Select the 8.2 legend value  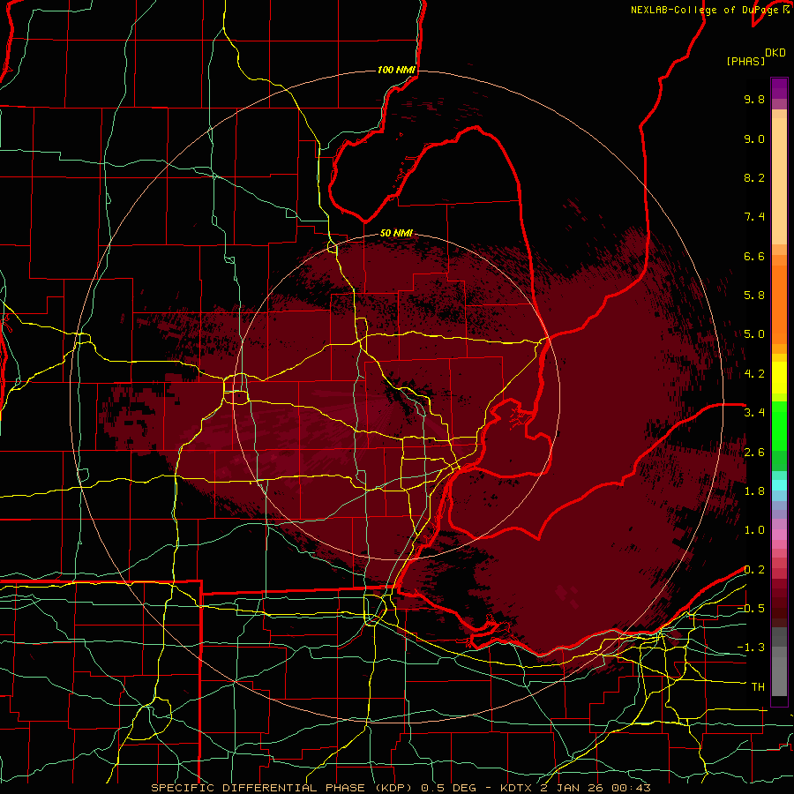point(754,177)
